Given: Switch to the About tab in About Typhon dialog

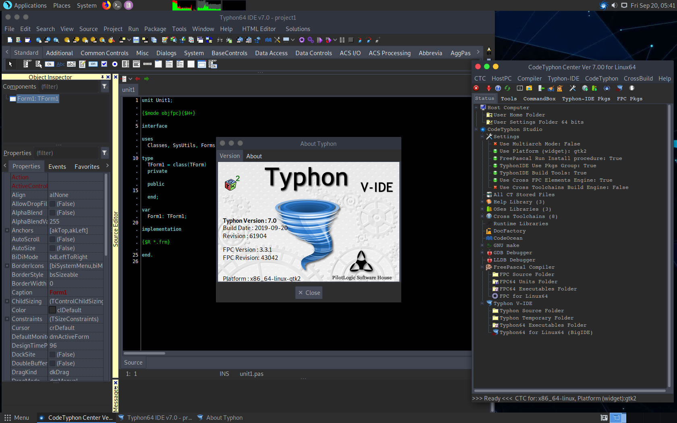Looking at the screenshot, I should (254, 156).
